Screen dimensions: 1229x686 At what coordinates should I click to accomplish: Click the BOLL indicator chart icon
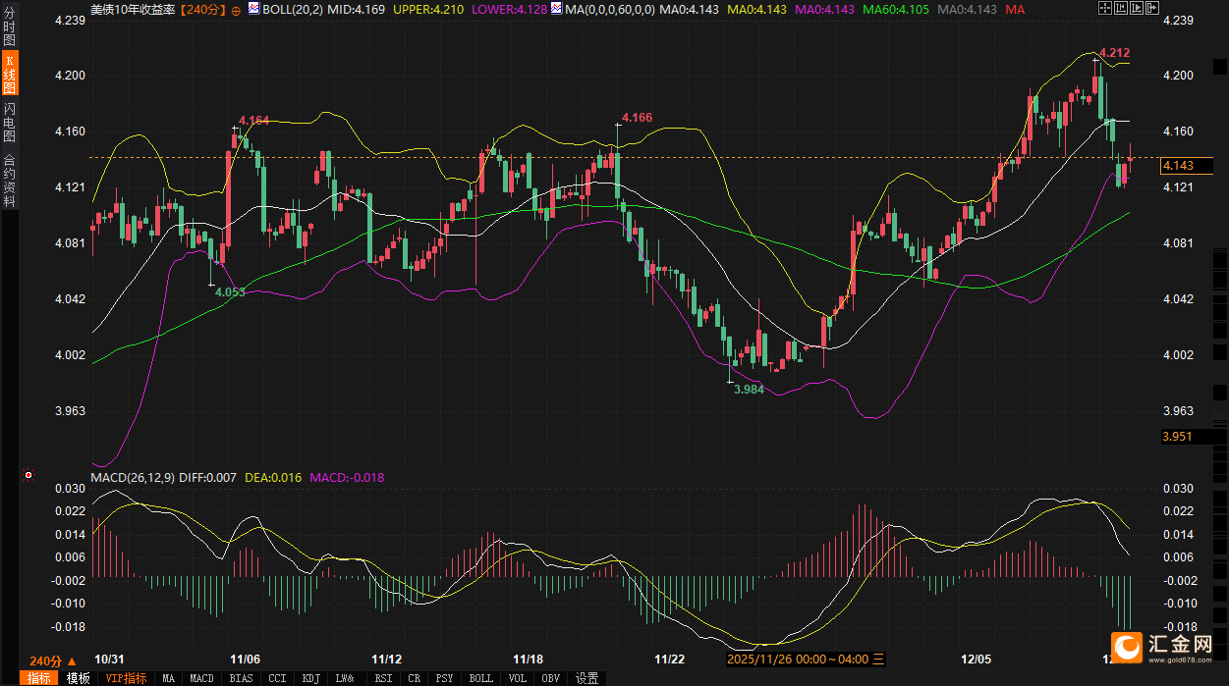click(x=253, y=9)
